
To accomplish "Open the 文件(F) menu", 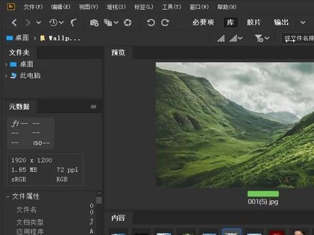I will click(x=33, y=7).
